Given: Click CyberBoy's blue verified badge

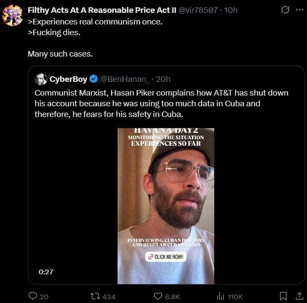Looking at the screenshot, I should coord(94,79).
